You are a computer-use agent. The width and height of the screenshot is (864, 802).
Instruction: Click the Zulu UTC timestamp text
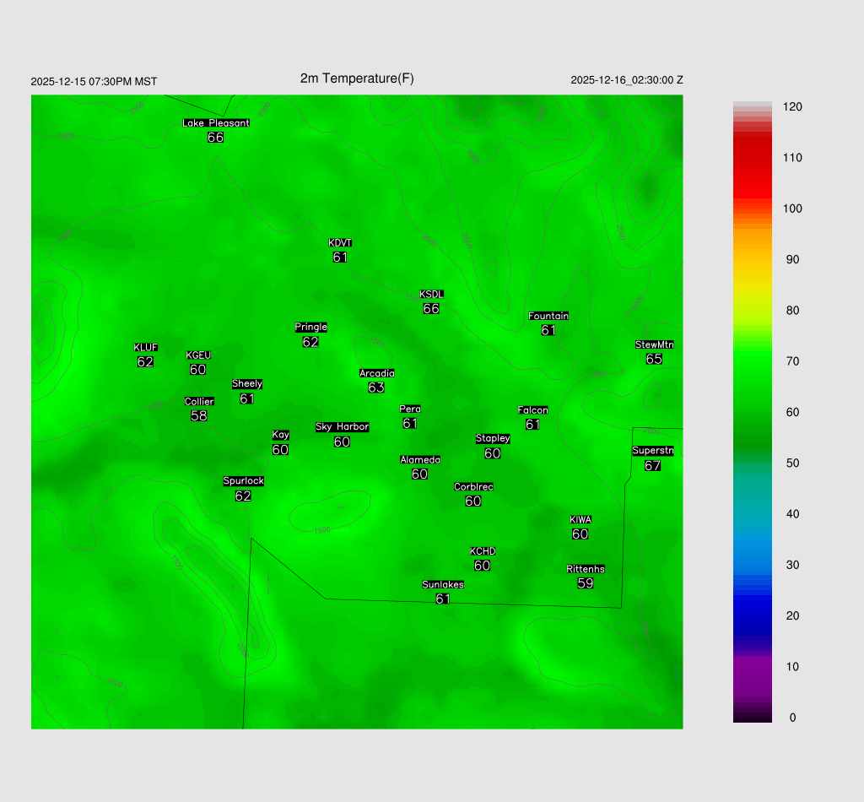point(627,80)
